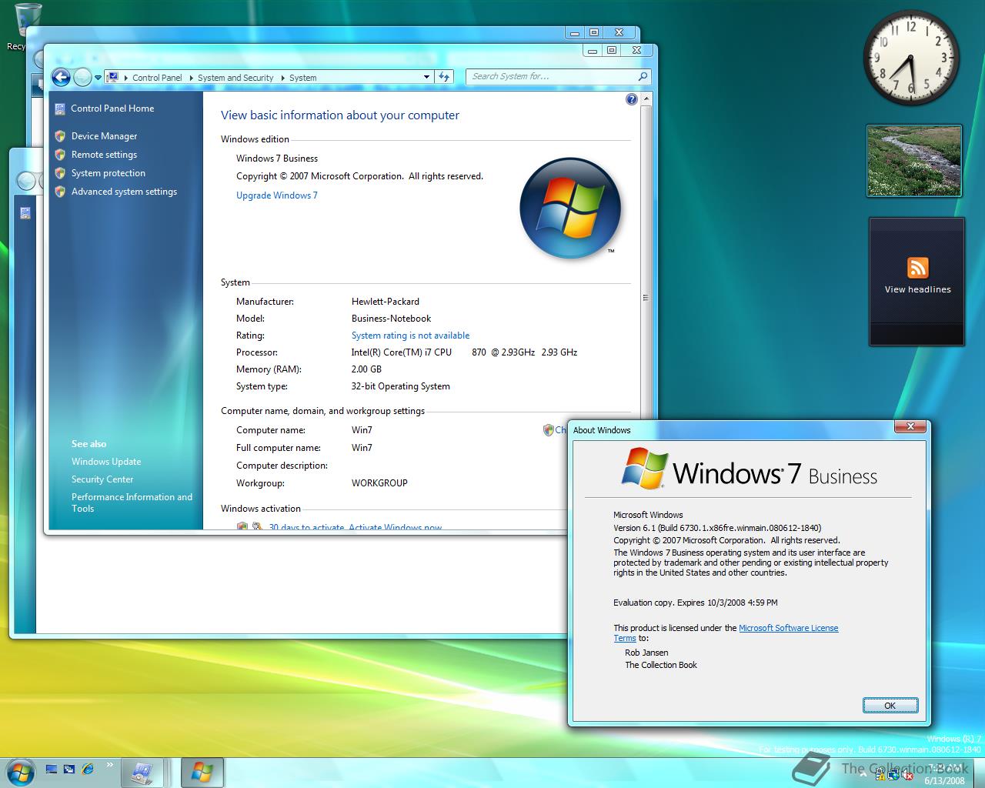
Task: Click Switch between windows quick launch icon
Action: pos(69,769)
